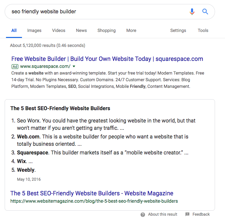Click the green Ad badge

15,66
